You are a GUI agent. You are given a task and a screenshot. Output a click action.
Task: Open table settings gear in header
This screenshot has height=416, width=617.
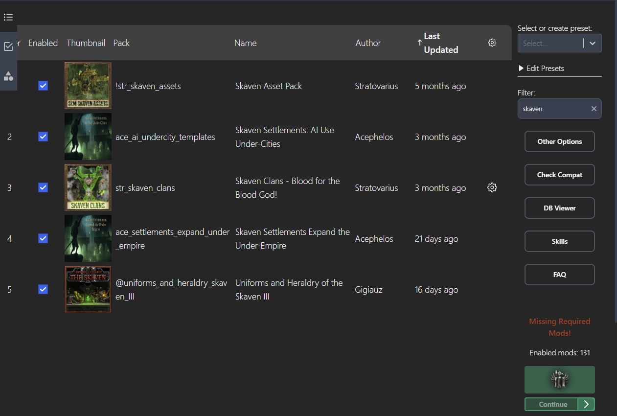click(x=492, y=43)
